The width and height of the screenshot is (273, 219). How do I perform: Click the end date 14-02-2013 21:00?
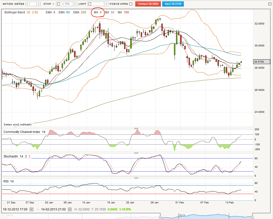(x=53, y=209)
